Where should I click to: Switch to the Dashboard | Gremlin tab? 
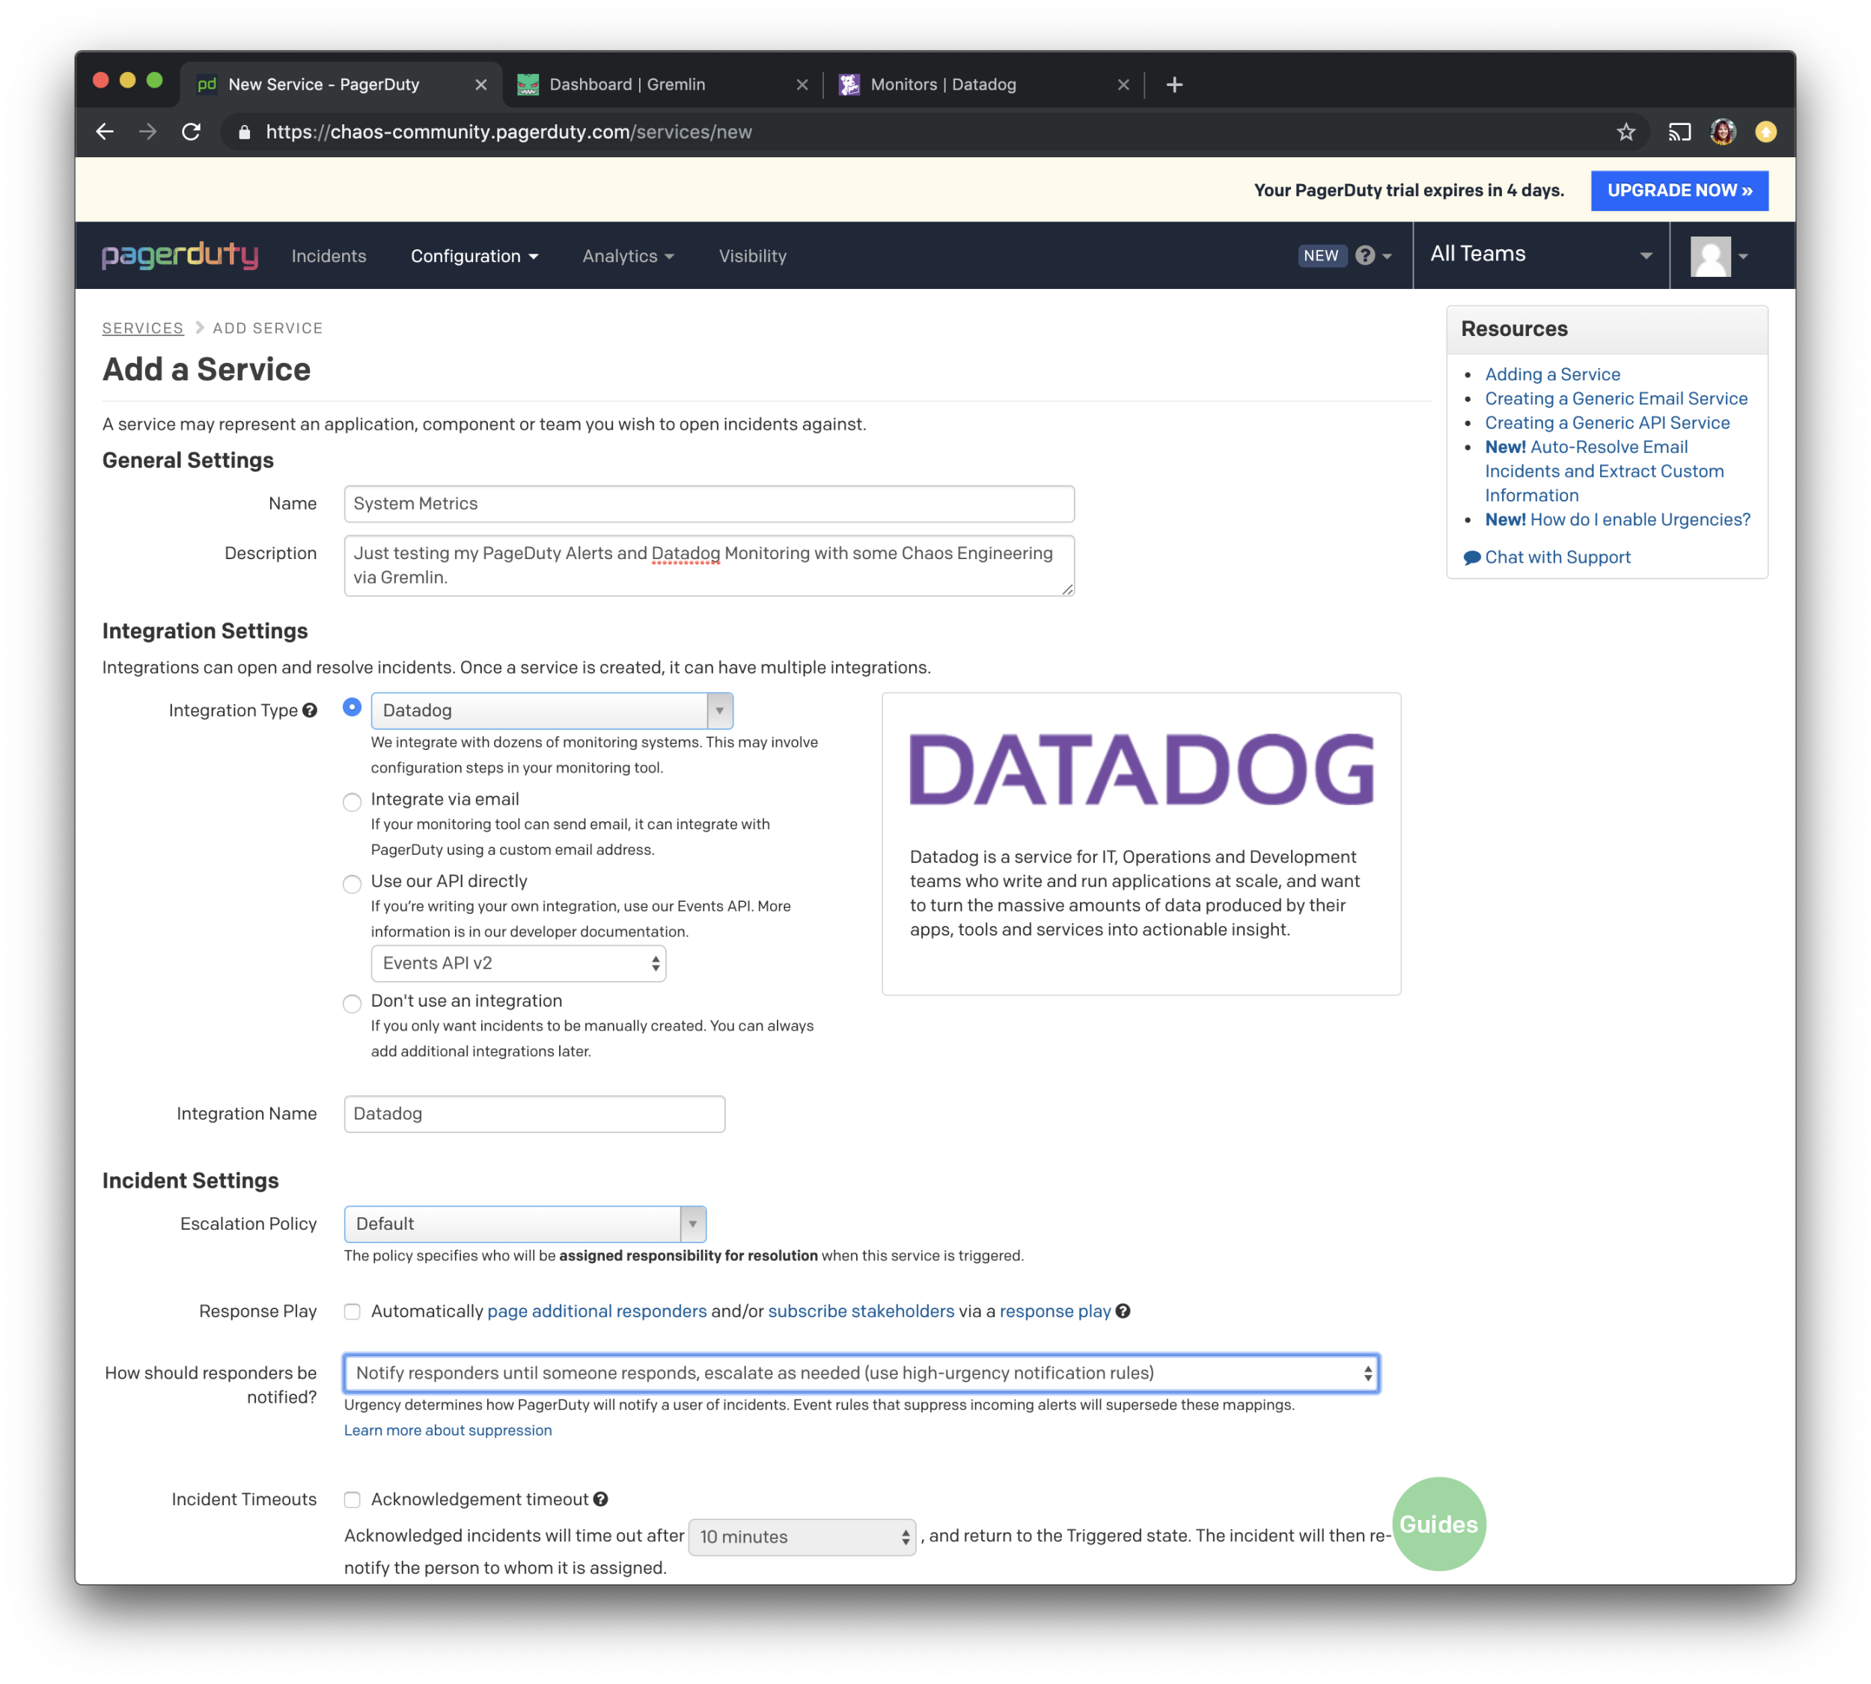click(x=662, y=85)
